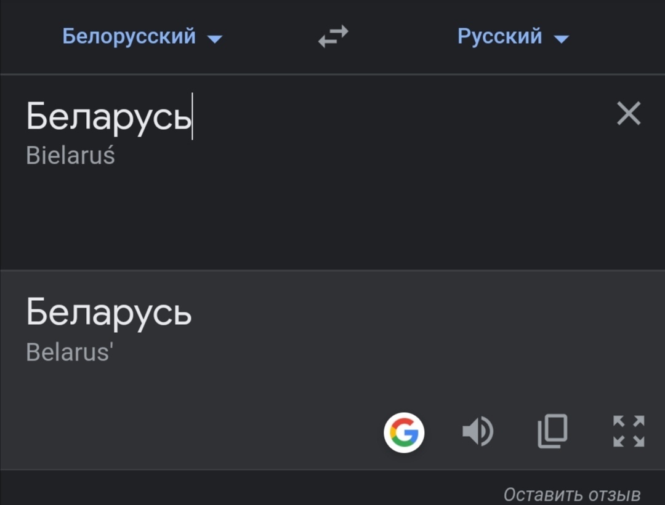Tap the source transliteration Bielaruś
Image resolution: width=665 pixels, height=505 pixels.
pos(70,156)
